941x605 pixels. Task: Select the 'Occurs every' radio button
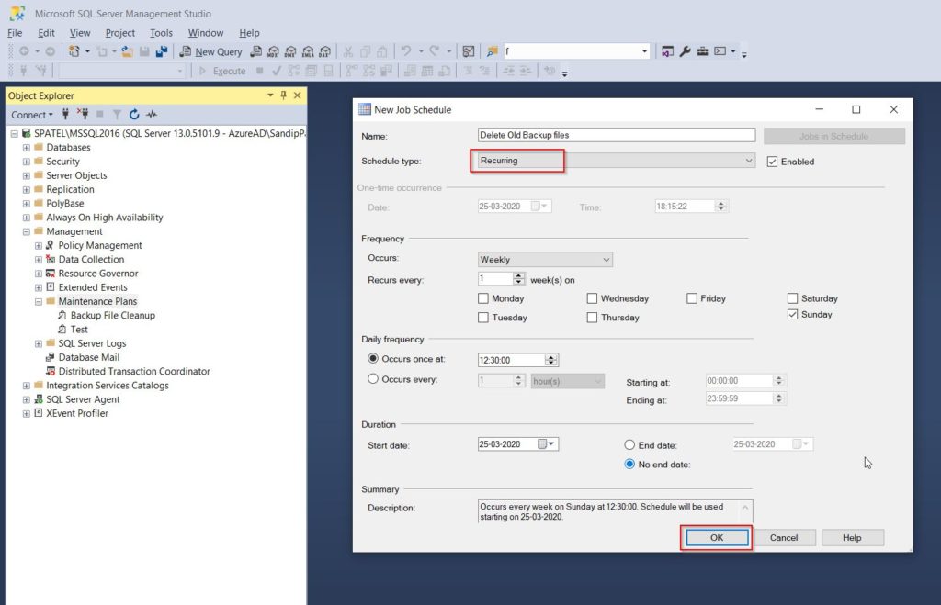[373, 379]
